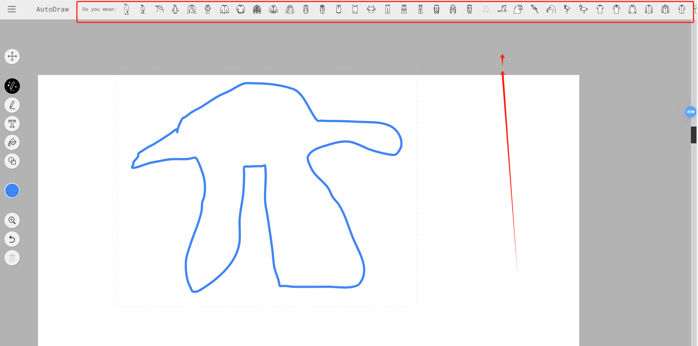
Task: Pick the jeans suggestion from the bar
Action: [403, 9]
